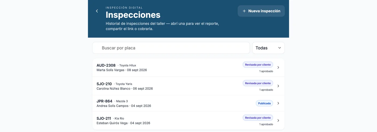The width and height of the screenshot is (377, 132).
Task: Select plate AUD-2308
Action: pos(106,65)
